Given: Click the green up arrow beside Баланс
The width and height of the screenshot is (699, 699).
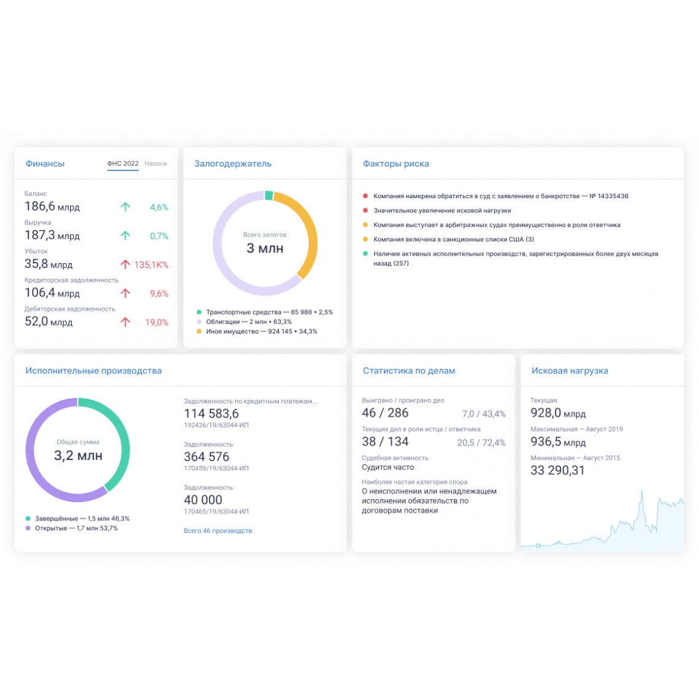Looking at the screenshot, I should click(x=125, y=207).
